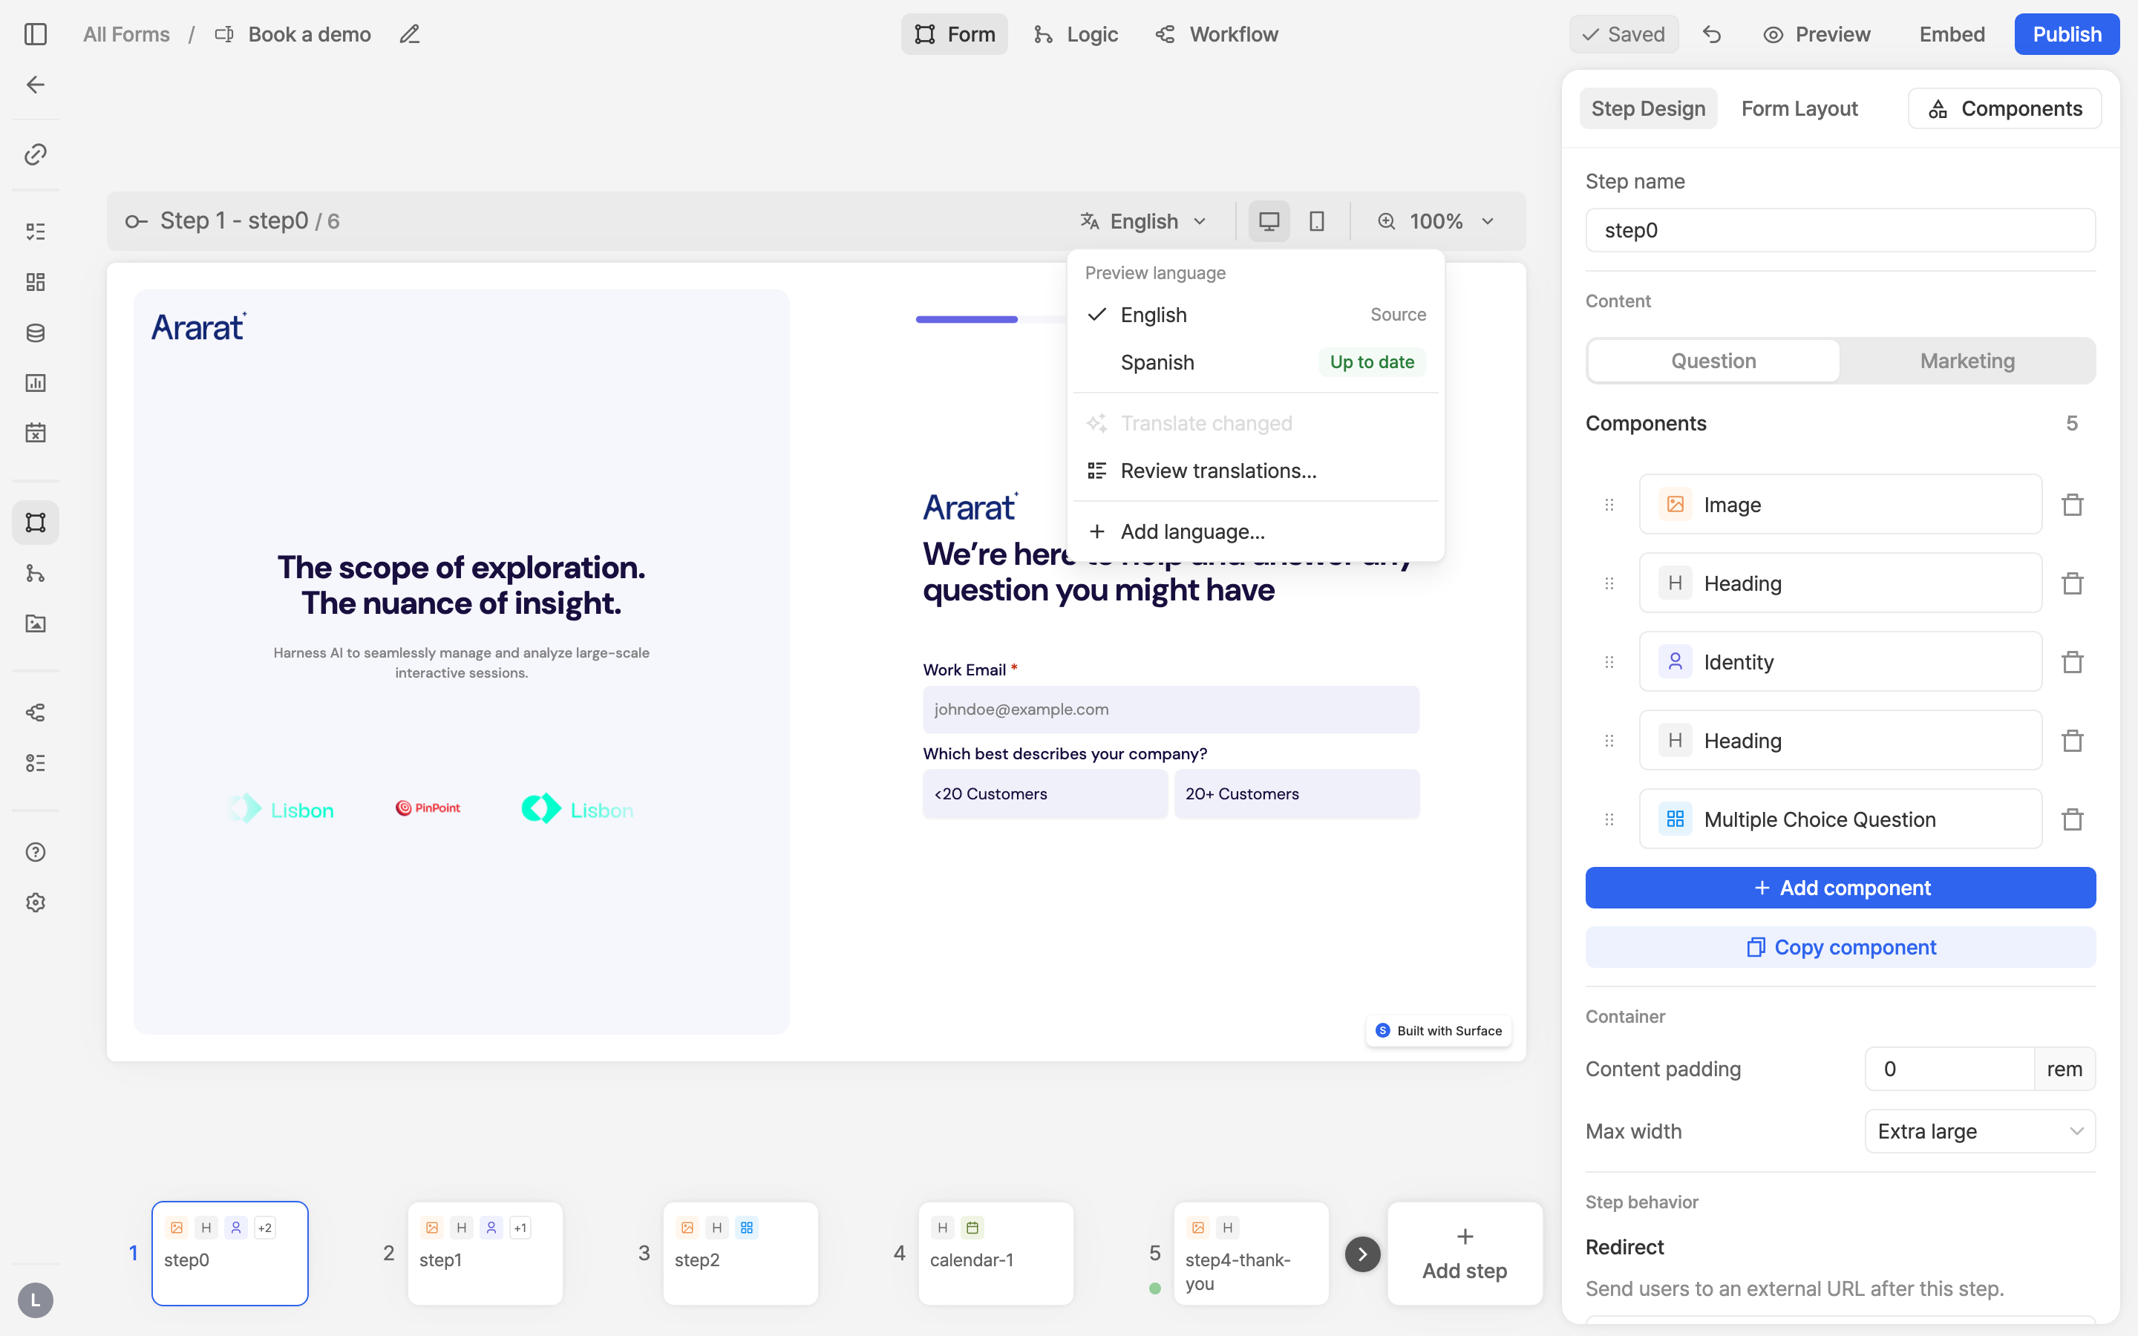Grab drag handle for Identity component

click(x=1609, y=662)
